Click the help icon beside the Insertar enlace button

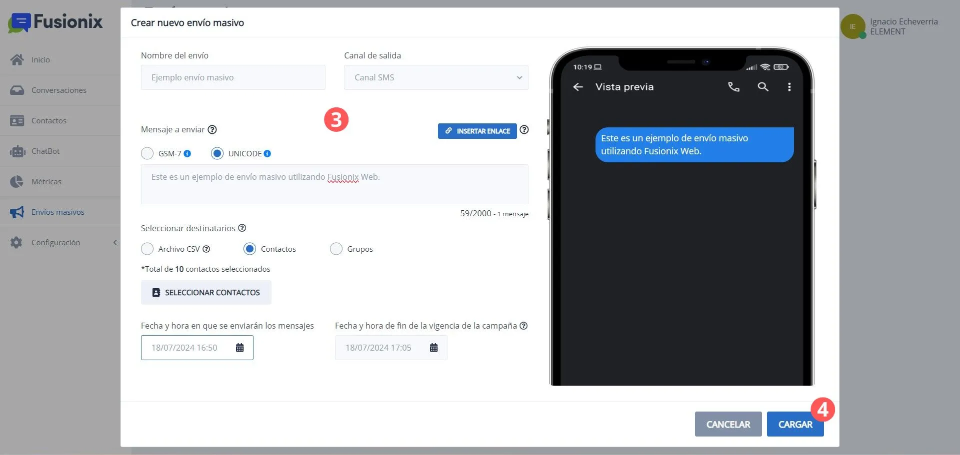(524, 130)
